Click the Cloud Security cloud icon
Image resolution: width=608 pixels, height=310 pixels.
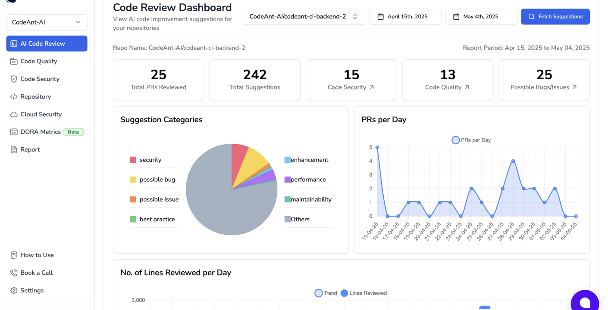(x=14, y=114)
